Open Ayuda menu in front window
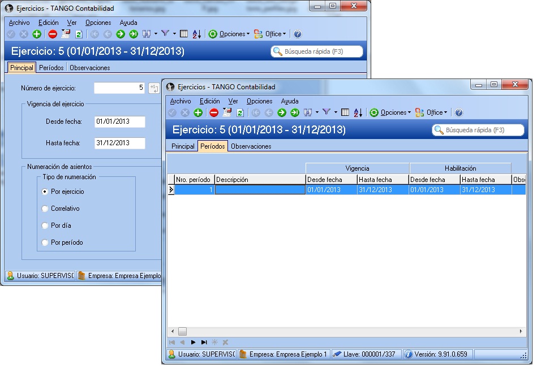Viewport: 537px width, 369px height. coord(290,101)
